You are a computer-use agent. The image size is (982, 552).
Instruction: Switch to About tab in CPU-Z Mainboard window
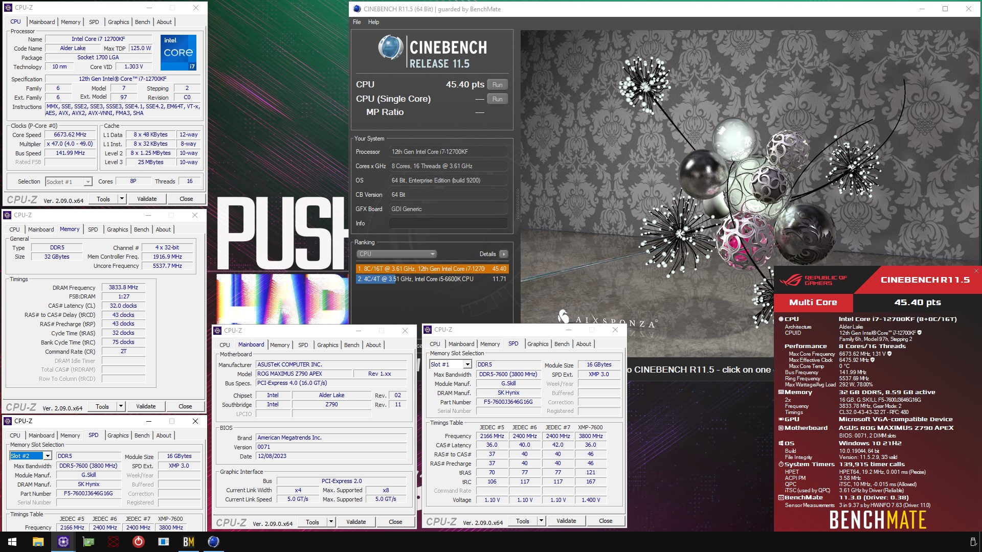pos(373,345)
